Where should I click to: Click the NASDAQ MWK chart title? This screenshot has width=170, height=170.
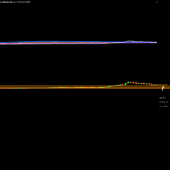(x=23, y=2)
